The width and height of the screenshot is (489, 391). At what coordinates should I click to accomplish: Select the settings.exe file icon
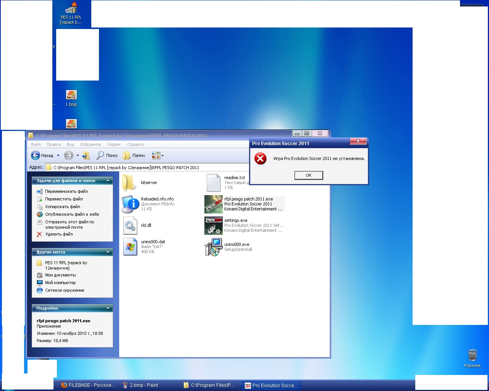pyautogui.click(x=214, y=225)
